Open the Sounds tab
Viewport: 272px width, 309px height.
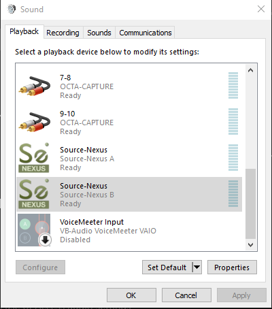pos(99,33)
